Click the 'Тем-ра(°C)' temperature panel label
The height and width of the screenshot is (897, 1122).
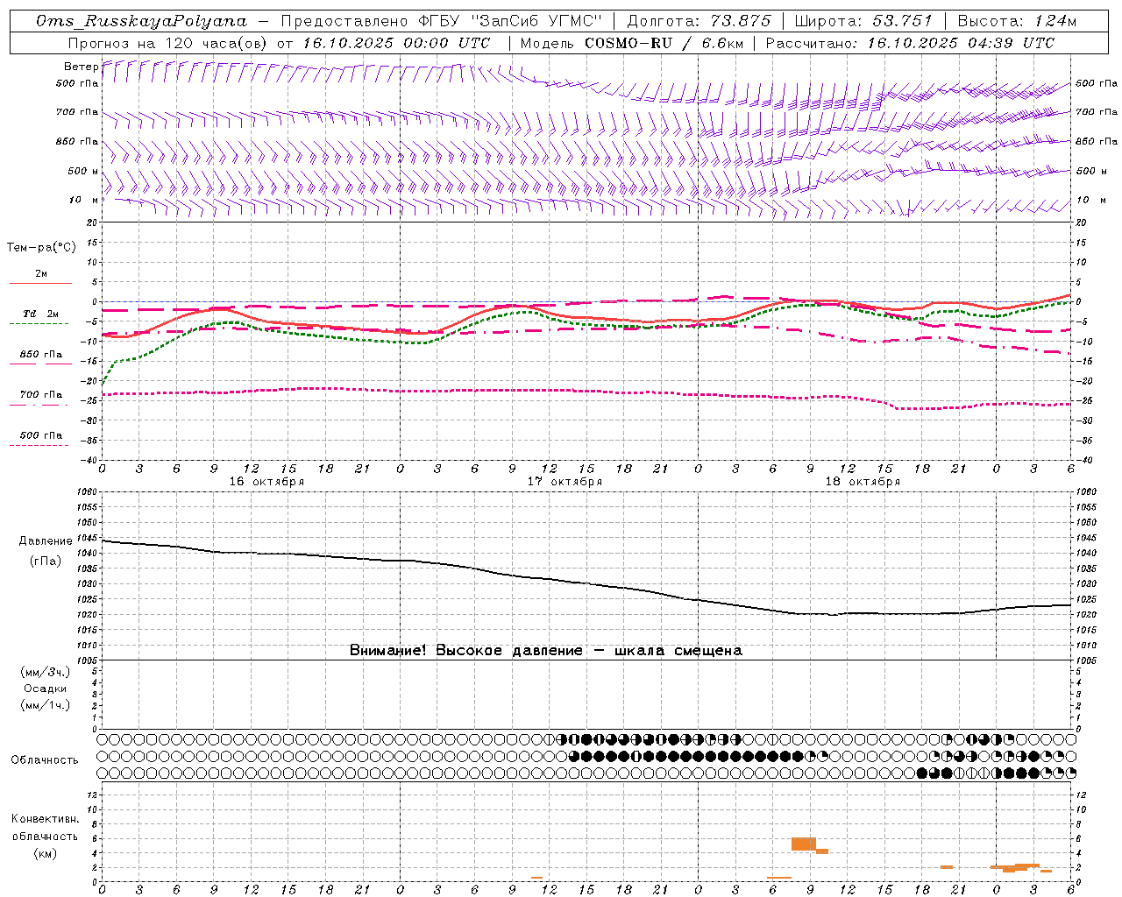(41, 248)
